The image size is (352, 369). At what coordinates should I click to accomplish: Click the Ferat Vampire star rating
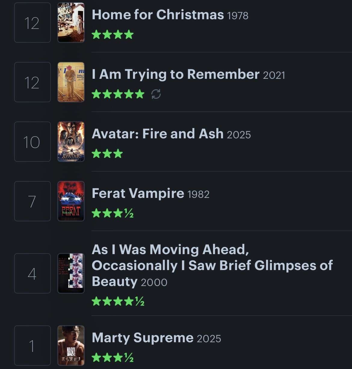(113, 213)
